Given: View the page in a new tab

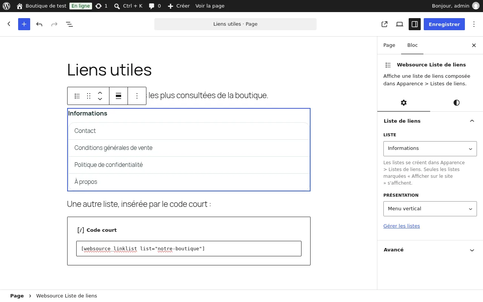Looking at the screenshot, I should [x=385, y=24].
